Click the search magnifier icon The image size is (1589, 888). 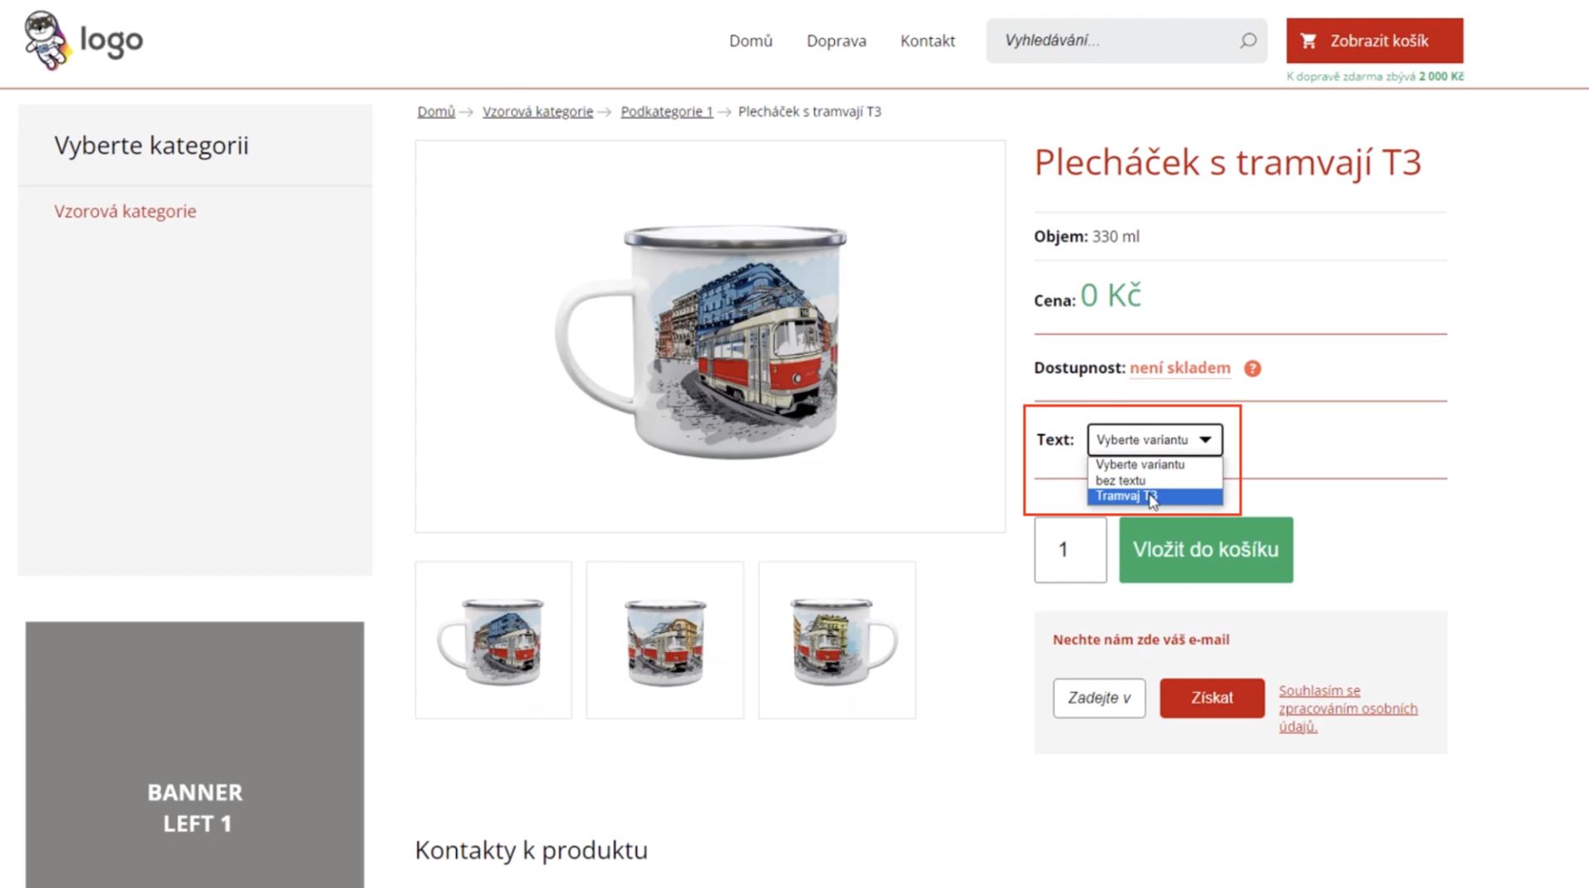point(1248,41)
